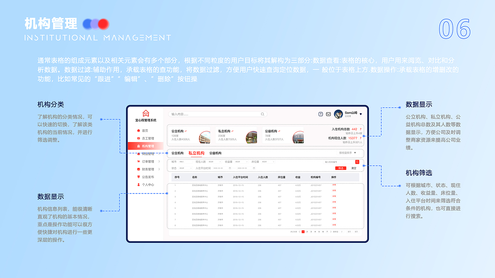The image size is (495, 278).
Task: Click the 员工管理 sidebar icon
Action: click(x=138, y=139)
